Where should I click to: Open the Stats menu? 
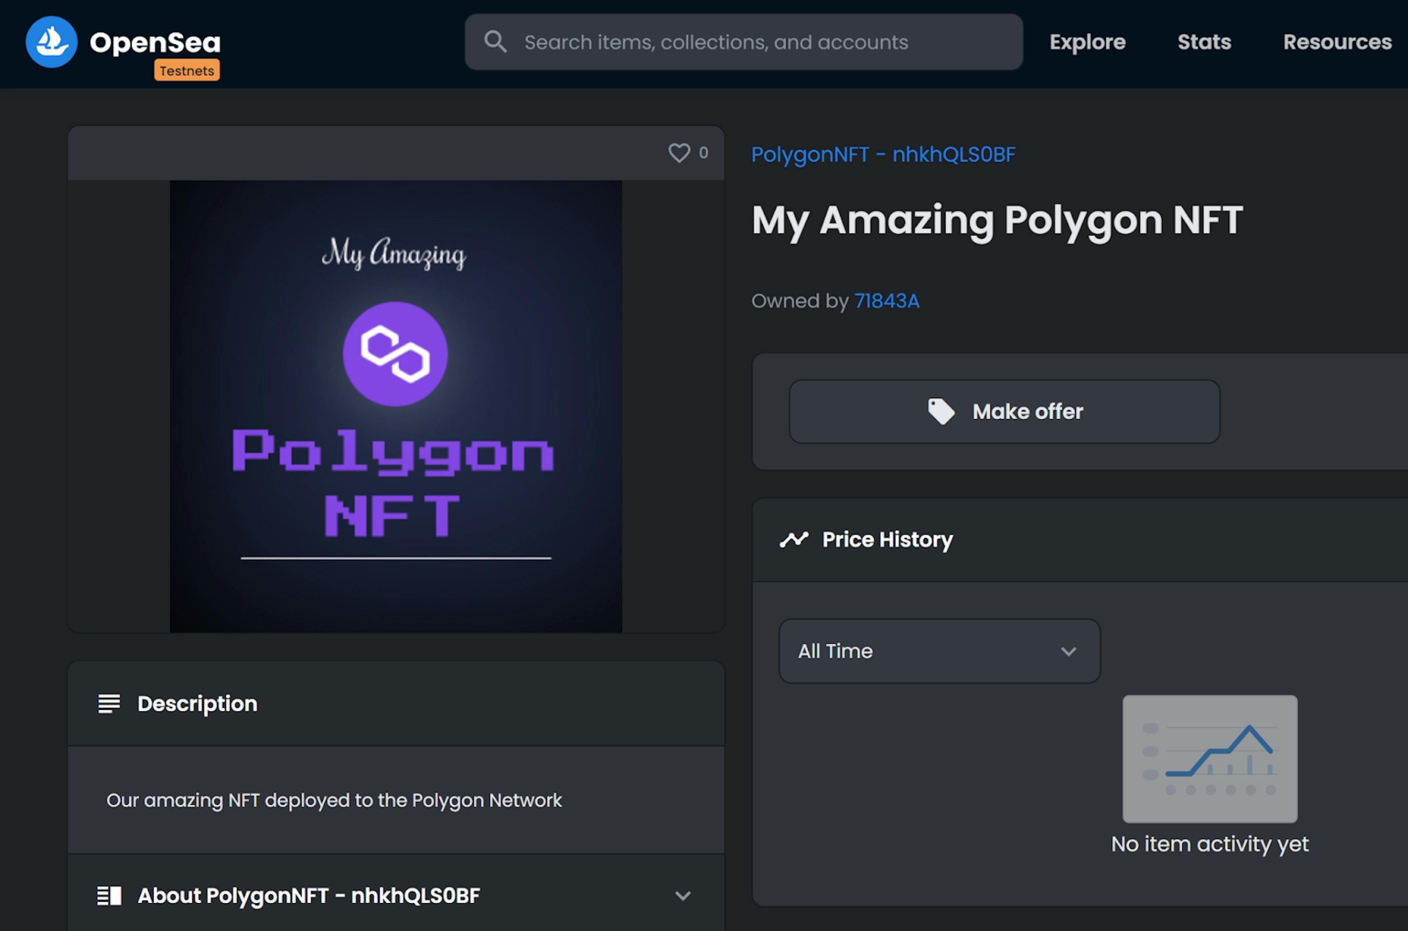pos(1204,41)
